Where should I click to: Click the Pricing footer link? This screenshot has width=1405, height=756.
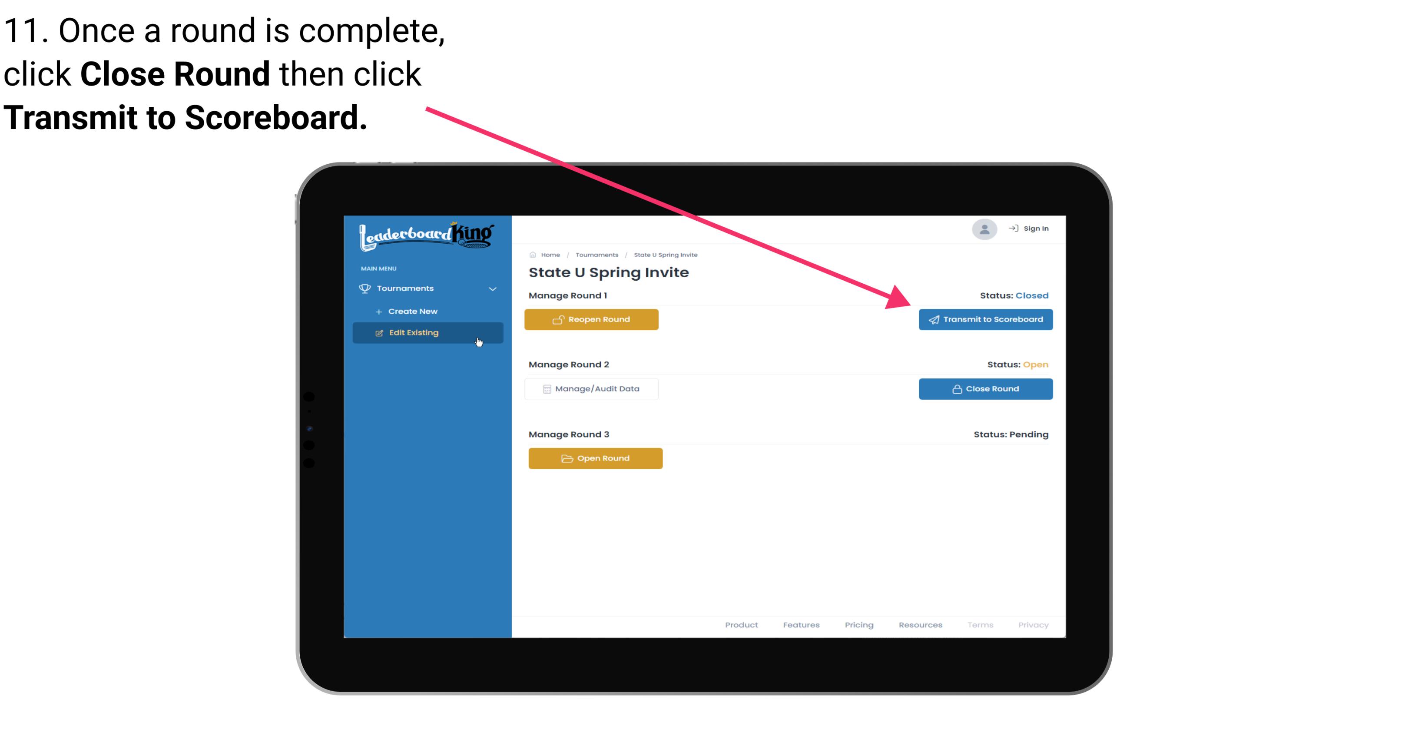[x=860, y=625]
